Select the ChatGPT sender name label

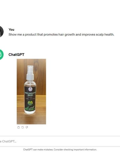pos(17,55)
